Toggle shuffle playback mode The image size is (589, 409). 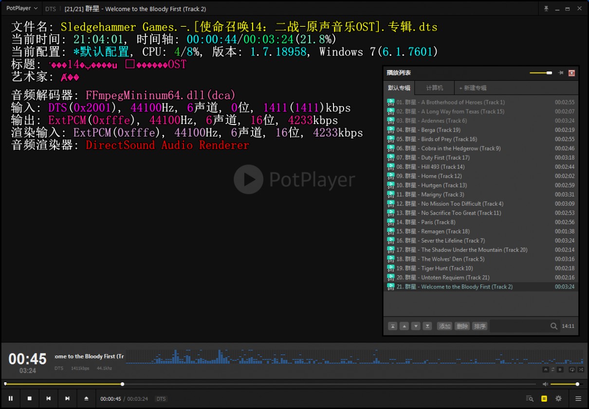(x=580, y=370)
